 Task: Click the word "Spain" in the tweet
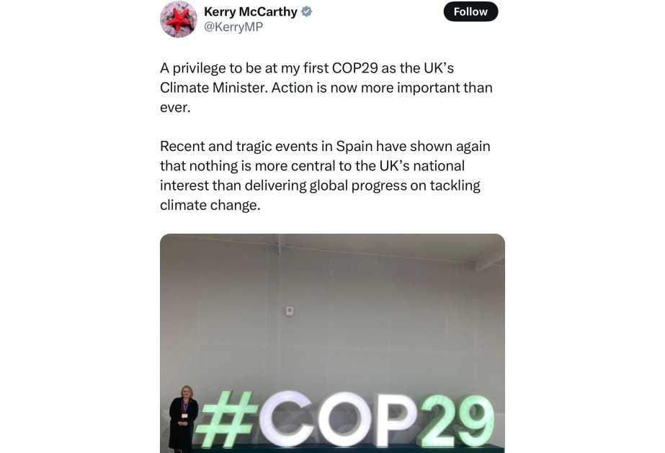[354, 146]
